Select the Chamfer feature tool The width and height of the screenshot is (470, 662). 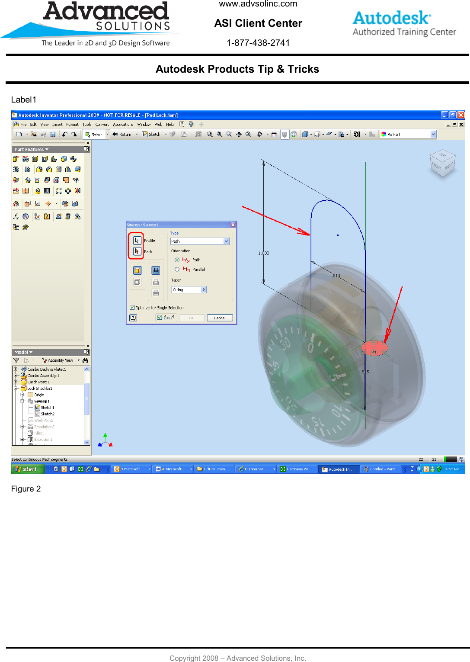[x=49, y=169]
